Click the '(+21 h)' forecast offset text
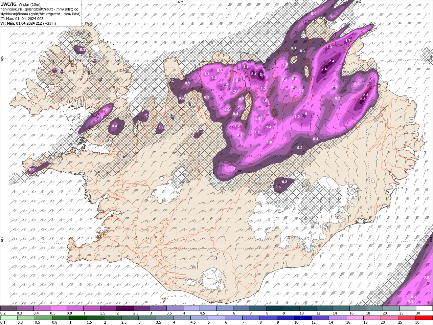Image resolution: width=433 pixels, height=325 pixels. 50,23
